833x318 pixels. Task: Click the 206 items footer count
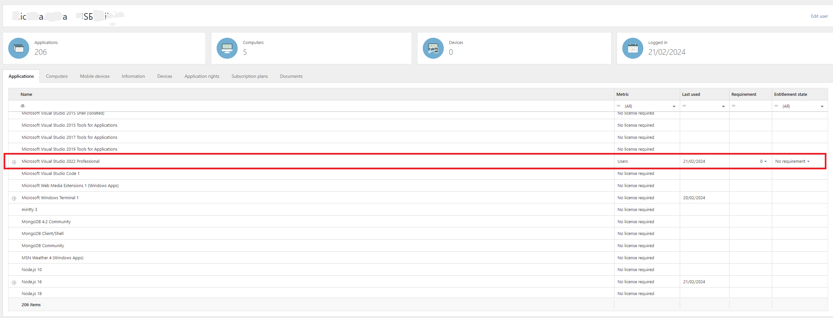[31, 305]
